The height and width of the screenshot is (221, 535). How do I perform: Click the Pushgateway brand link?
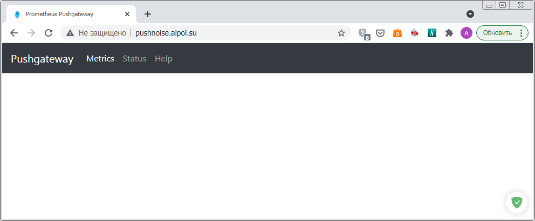pos(42,59)
